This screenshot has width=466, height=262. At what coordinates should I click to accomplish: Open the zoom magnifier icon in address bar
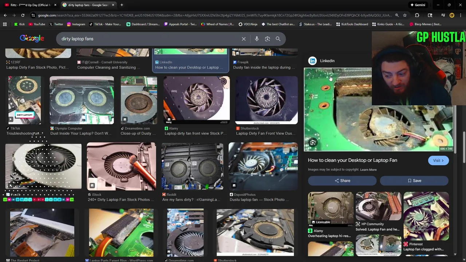(396, 15)
